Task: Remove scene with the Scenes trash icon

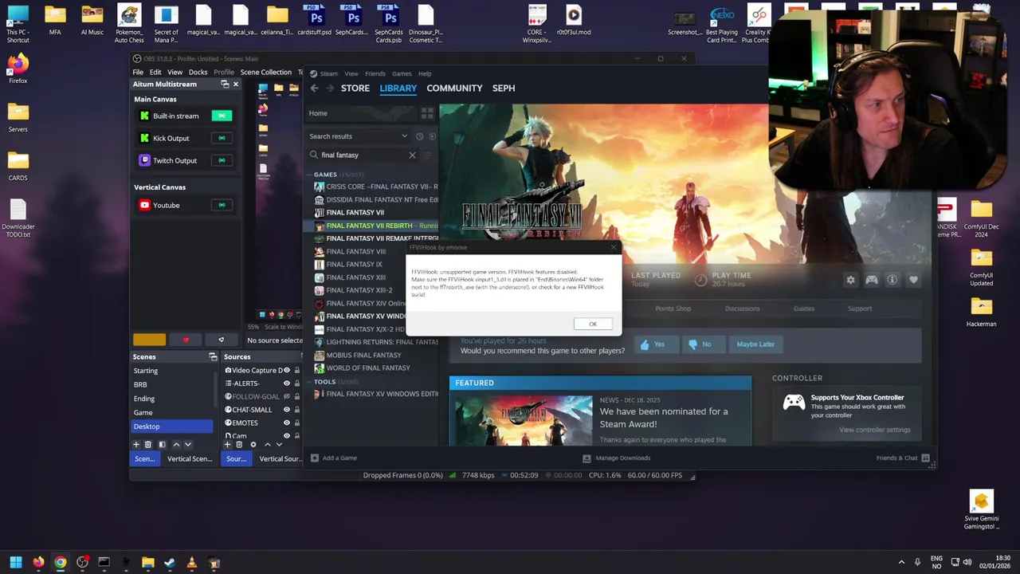Action: pos(147,444)
